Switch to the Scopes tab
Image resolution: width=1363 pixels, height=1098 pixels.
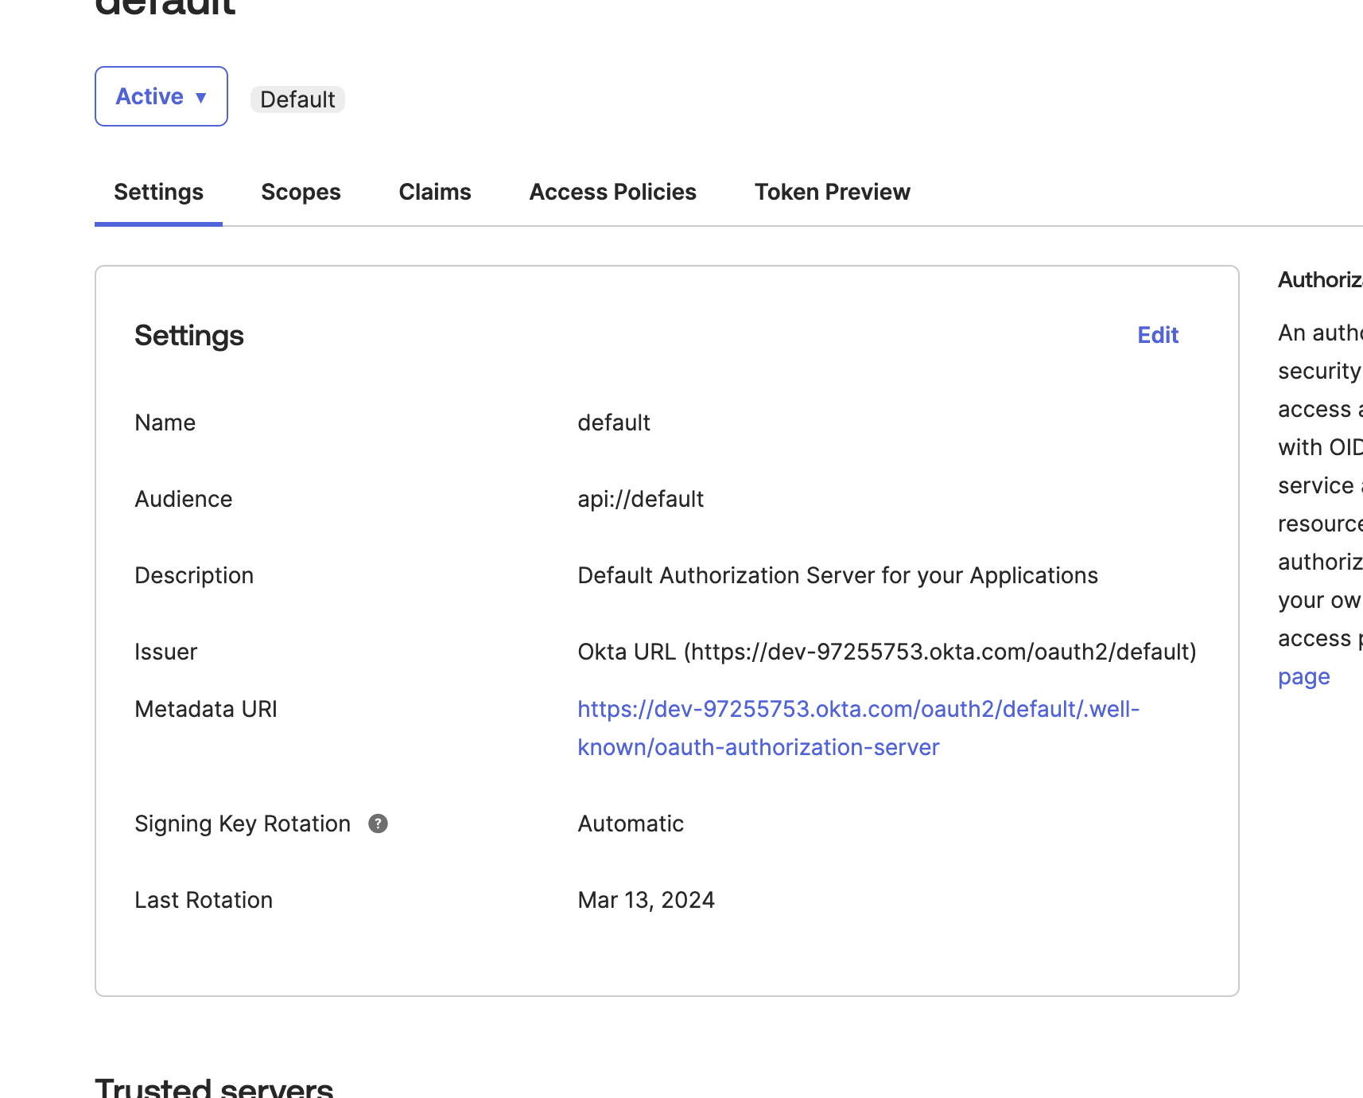tap(301, 192)
